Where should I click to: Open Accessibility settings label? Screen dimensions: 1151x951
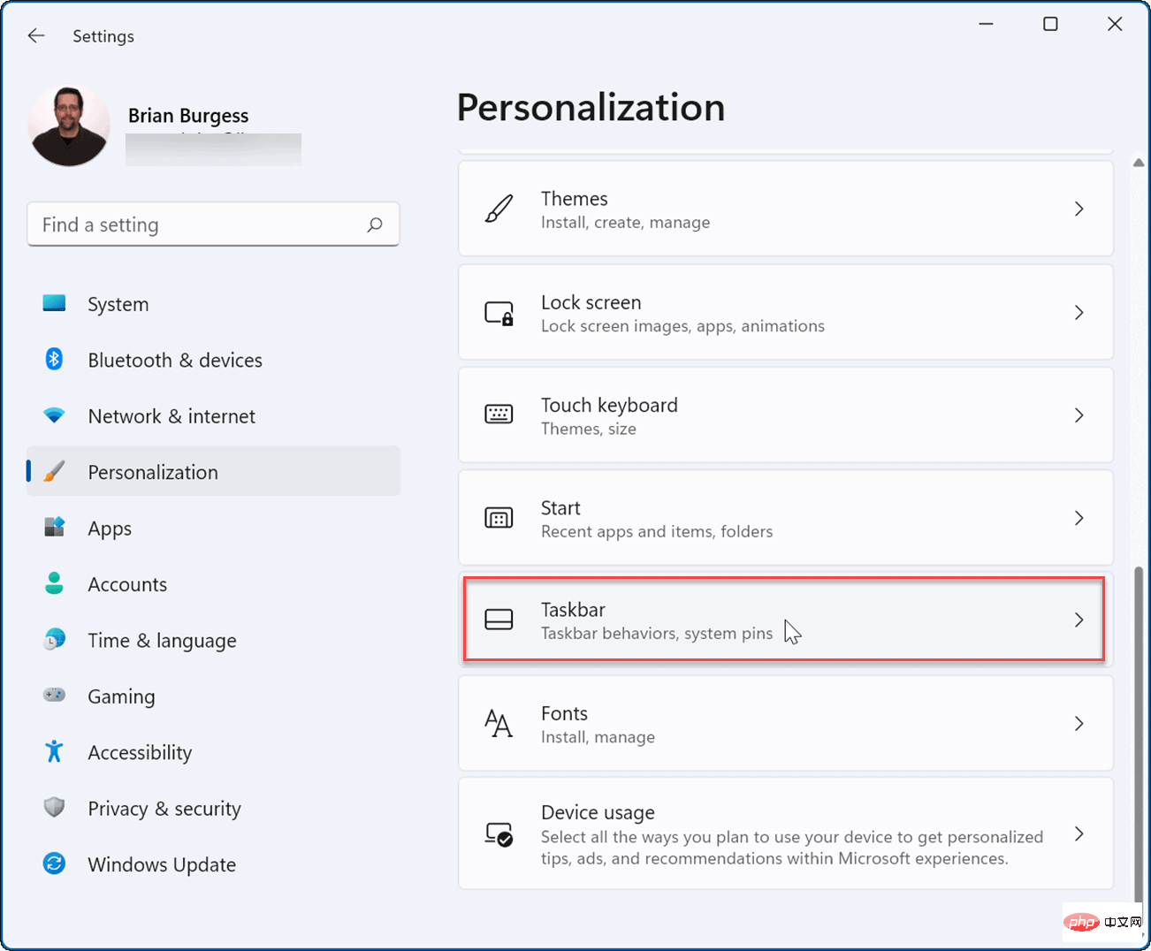tap(140, 752)
